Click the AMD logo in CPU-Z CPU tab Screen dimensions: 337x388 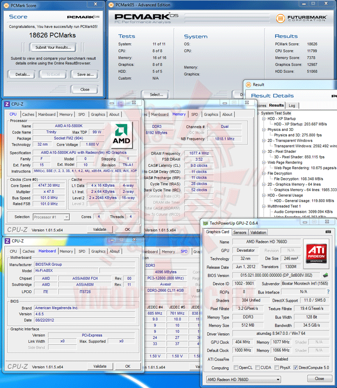click(121, 134)
